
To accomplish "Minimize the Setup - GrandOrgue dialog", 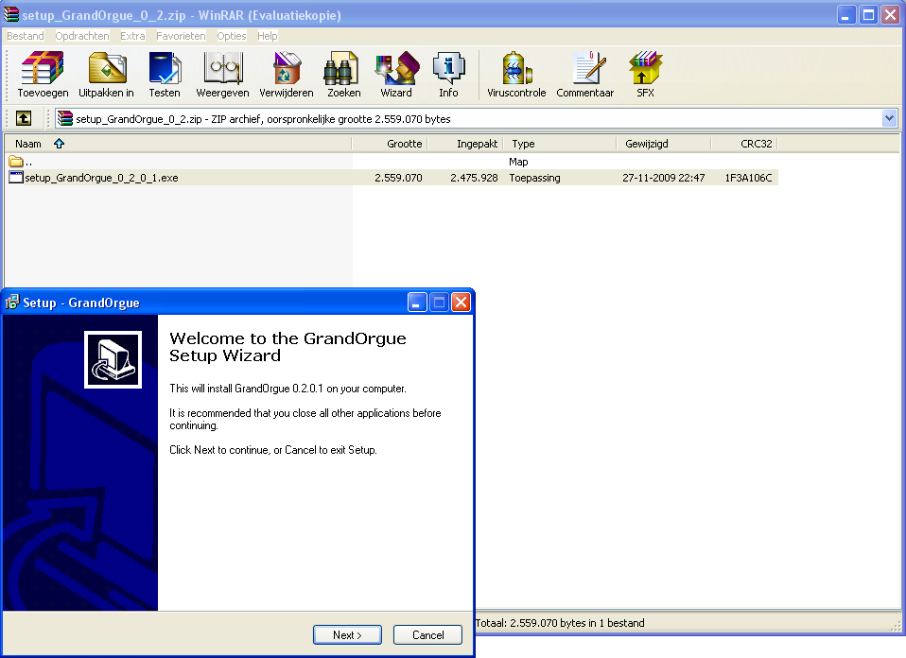I will (417, 302).
